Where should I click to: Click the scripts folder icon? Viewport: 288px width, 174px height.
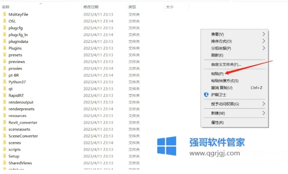[x=5, y=149]
